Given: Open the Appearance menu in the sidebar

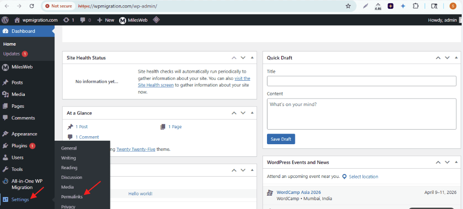Looking at the screenshot, I should pos(24,134).
